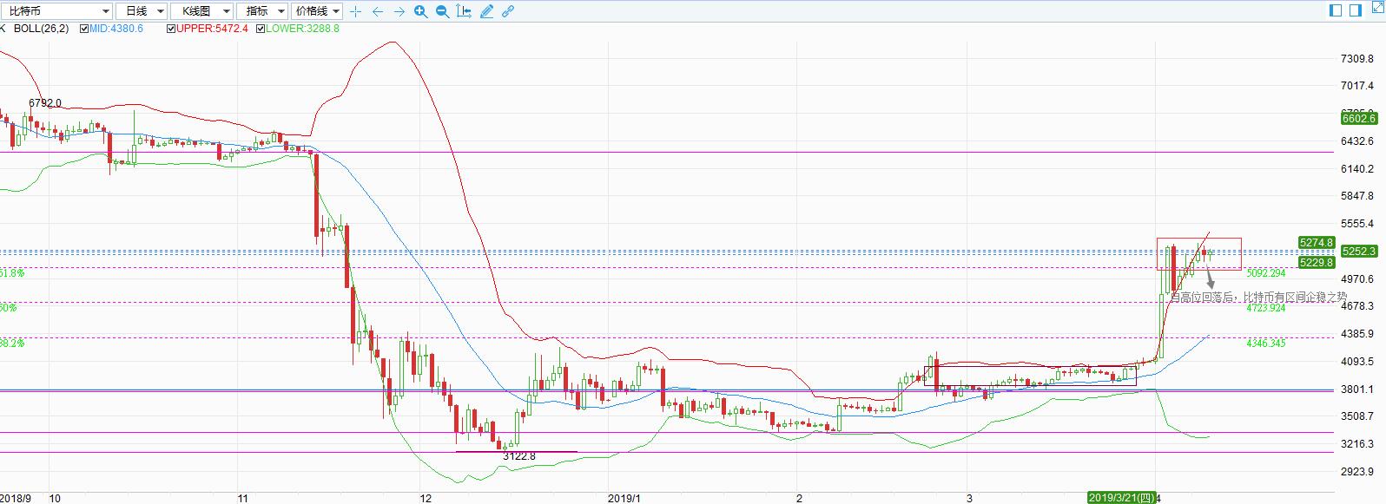Activate the crosshair cursor tool
This screenshot has height=504, width=1386.
click(356, 11)
